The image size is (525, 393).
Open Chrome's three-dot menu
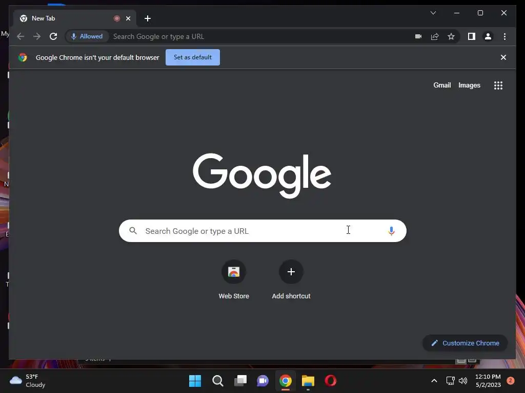pos(504,36)
